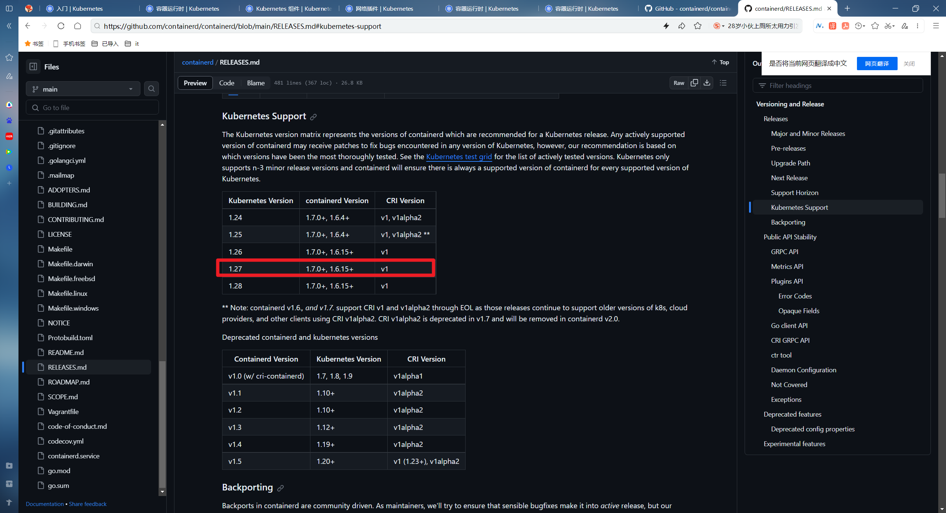Open browser history clock icon
Image resolution: width=946 pixels, height=513 pixels.
point(858,26)
